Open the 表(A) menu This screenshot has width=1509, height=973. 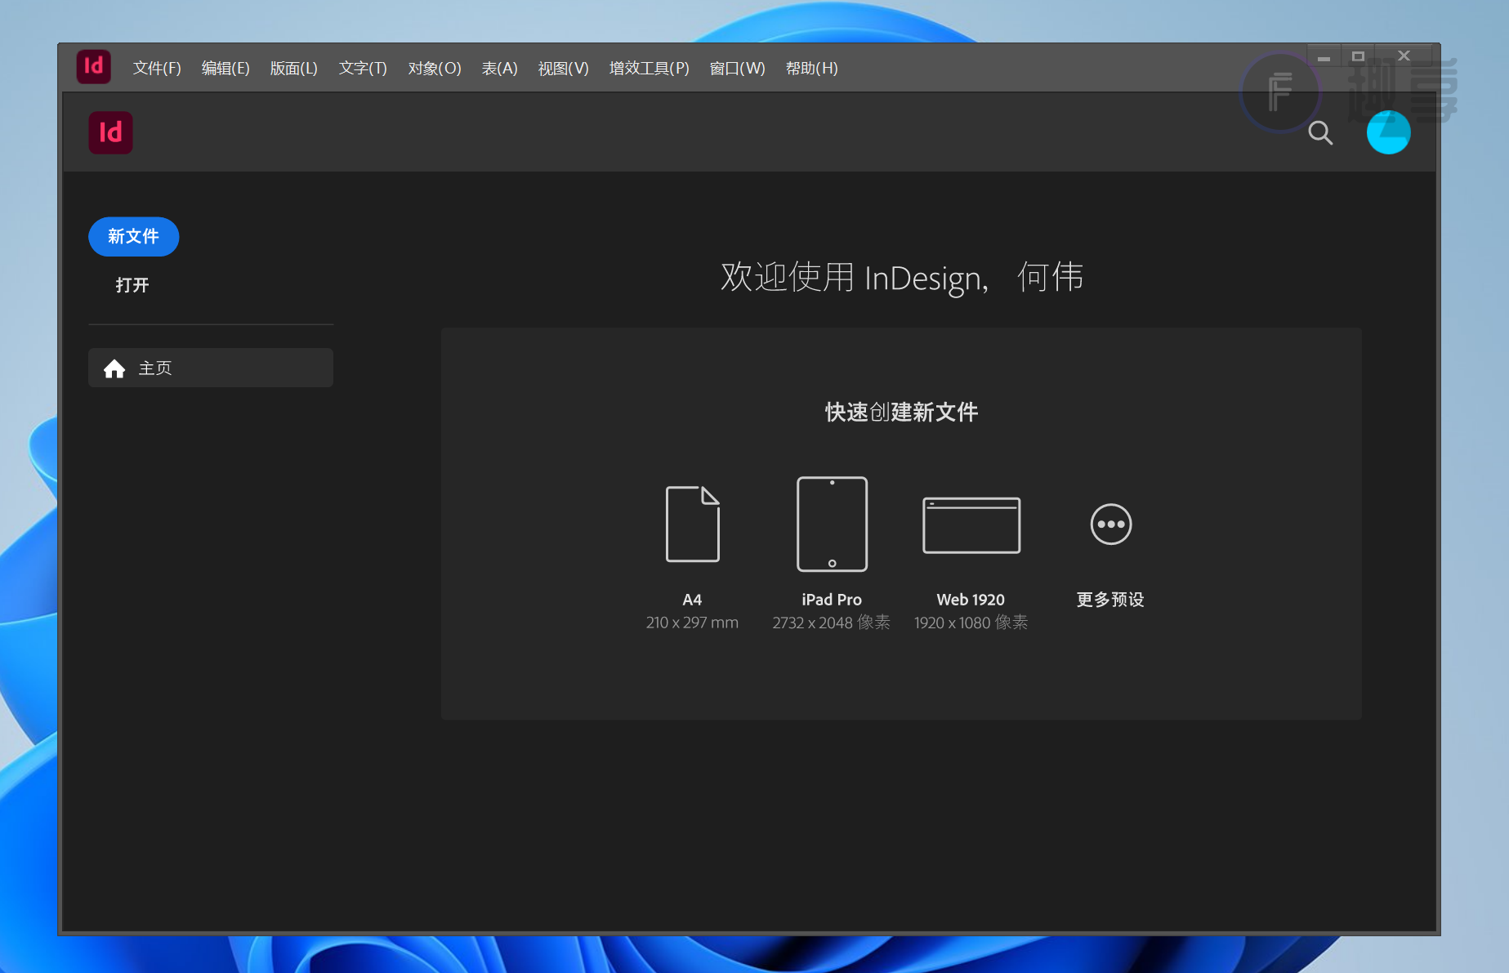(499, 68)
